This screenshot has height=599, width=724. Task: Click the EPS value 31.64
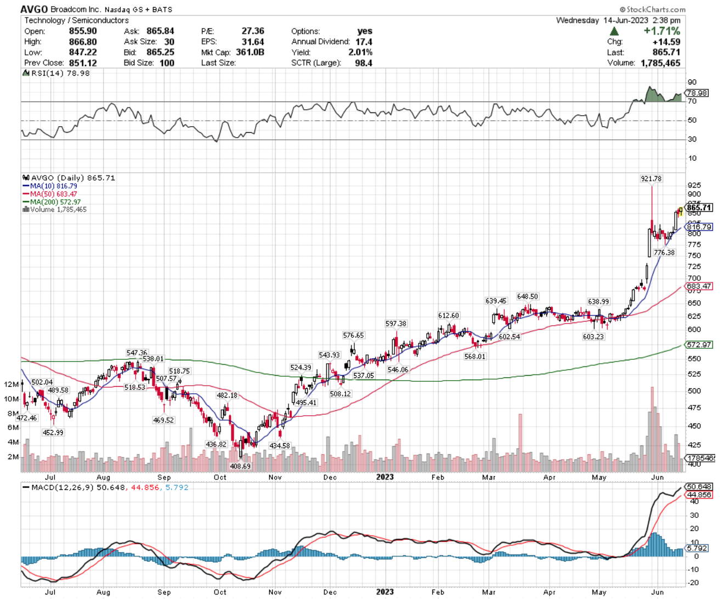pyautogui.click(x=253, y=42)
